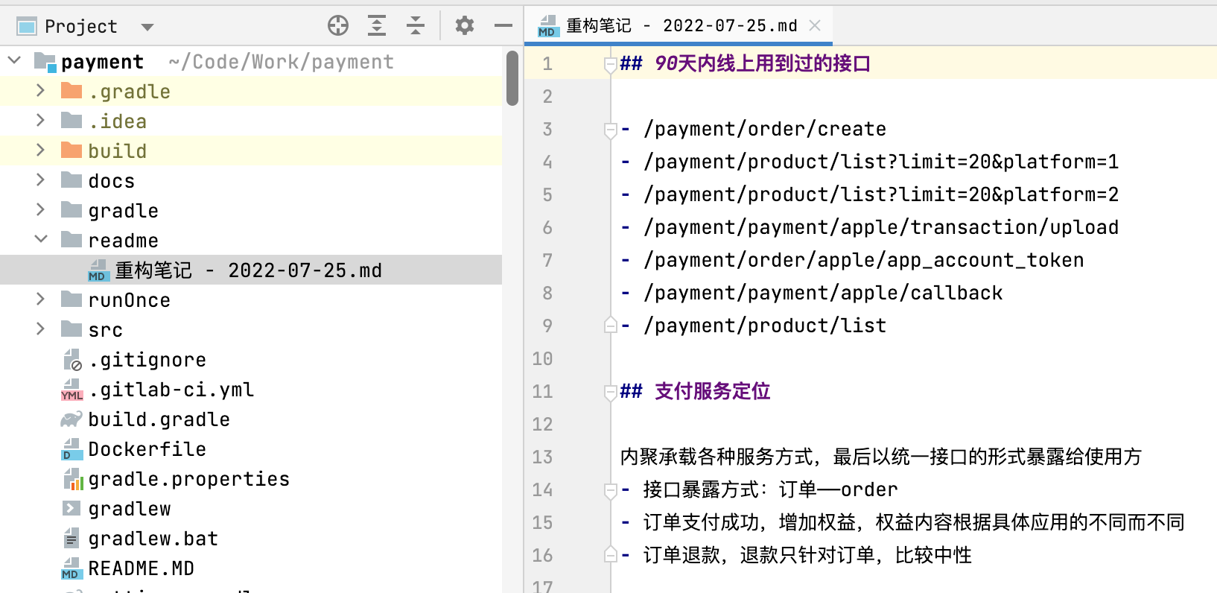
Task: Click the Project tree vertical scrollbar thumb
Action: tap(512, 78)
